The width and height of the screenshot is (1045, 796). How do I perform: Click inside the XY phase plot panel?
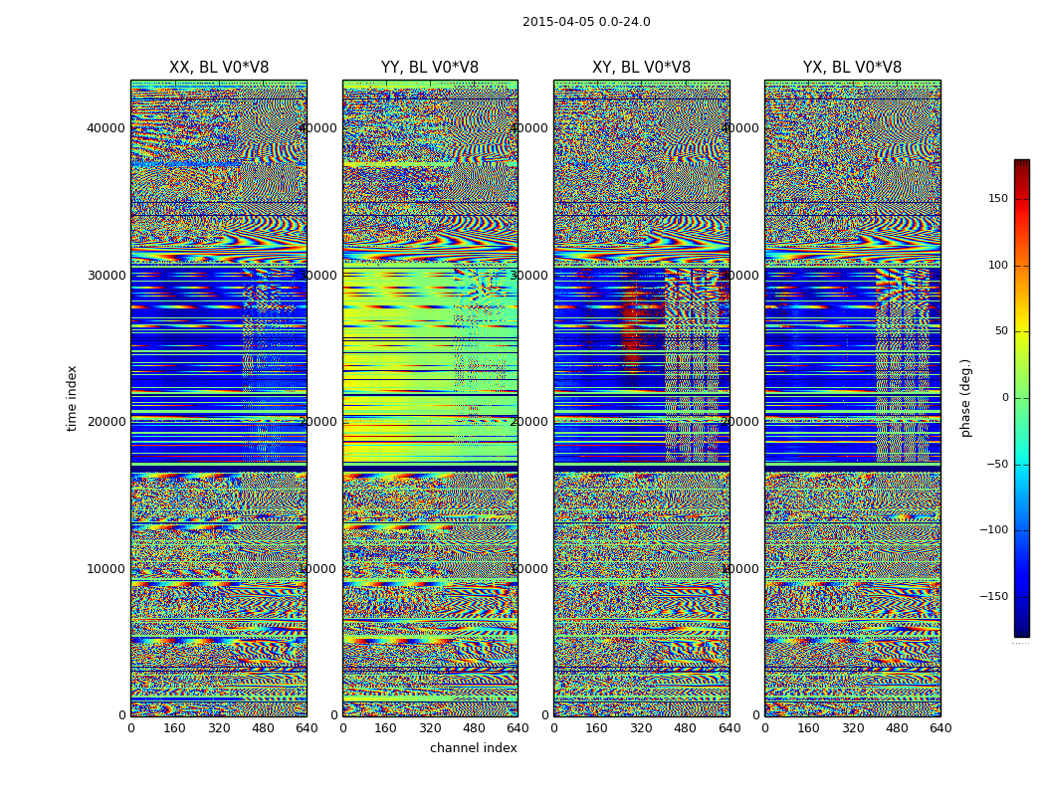pyautogui.click(x=641, y=398)
